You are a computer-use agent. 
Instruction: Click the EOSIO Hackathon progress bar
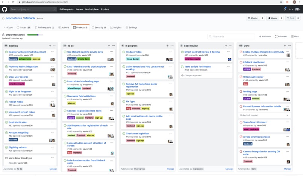(x=35, y=35)
